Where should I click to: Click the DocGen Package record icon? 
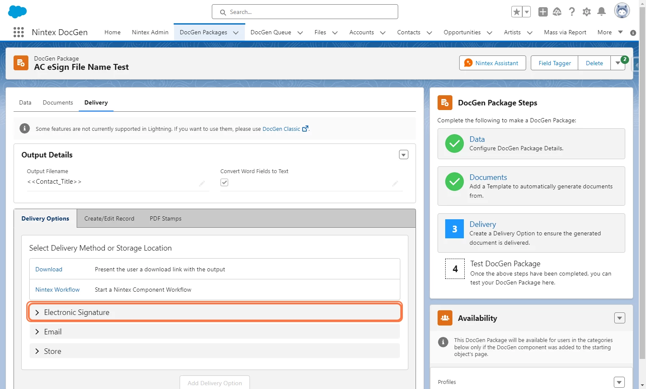click(x=21, y=63)
